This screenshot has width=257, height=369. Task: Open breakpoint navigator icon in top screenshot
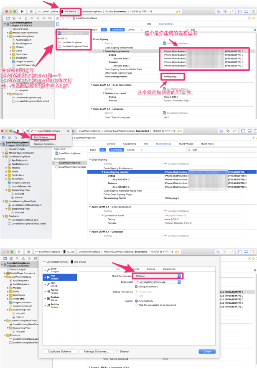[44, 18]
